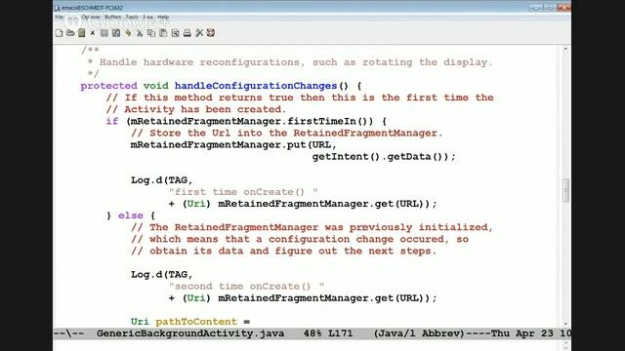The height and width of the screenshot is (351, 625).
Task: Click the 'else' keyword in the code
Action: [x=130, y=215]
